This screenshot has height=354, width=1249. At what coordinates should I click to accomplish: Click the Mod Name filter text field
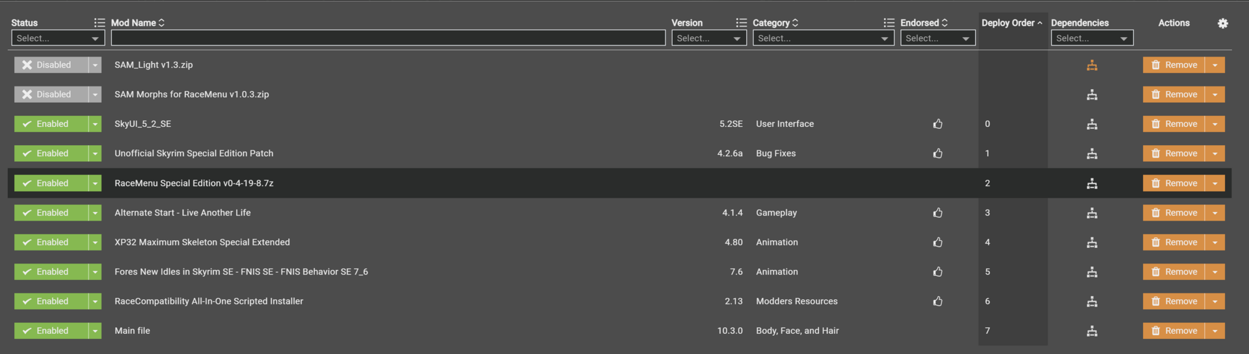pyautogui.click(x=388, y=38)
